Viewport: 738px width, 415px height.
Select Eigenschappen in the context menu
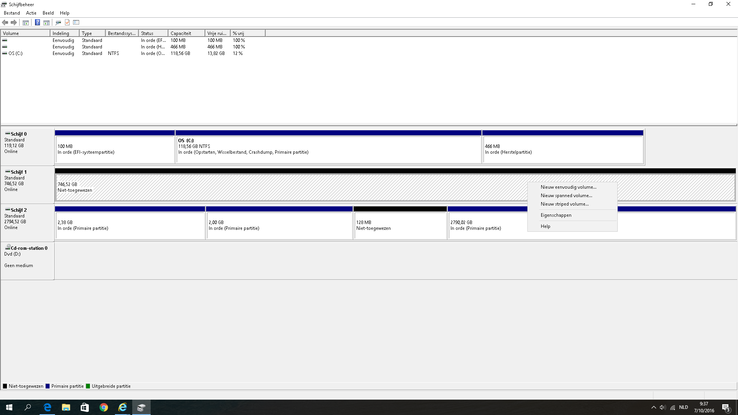point(556,215)
